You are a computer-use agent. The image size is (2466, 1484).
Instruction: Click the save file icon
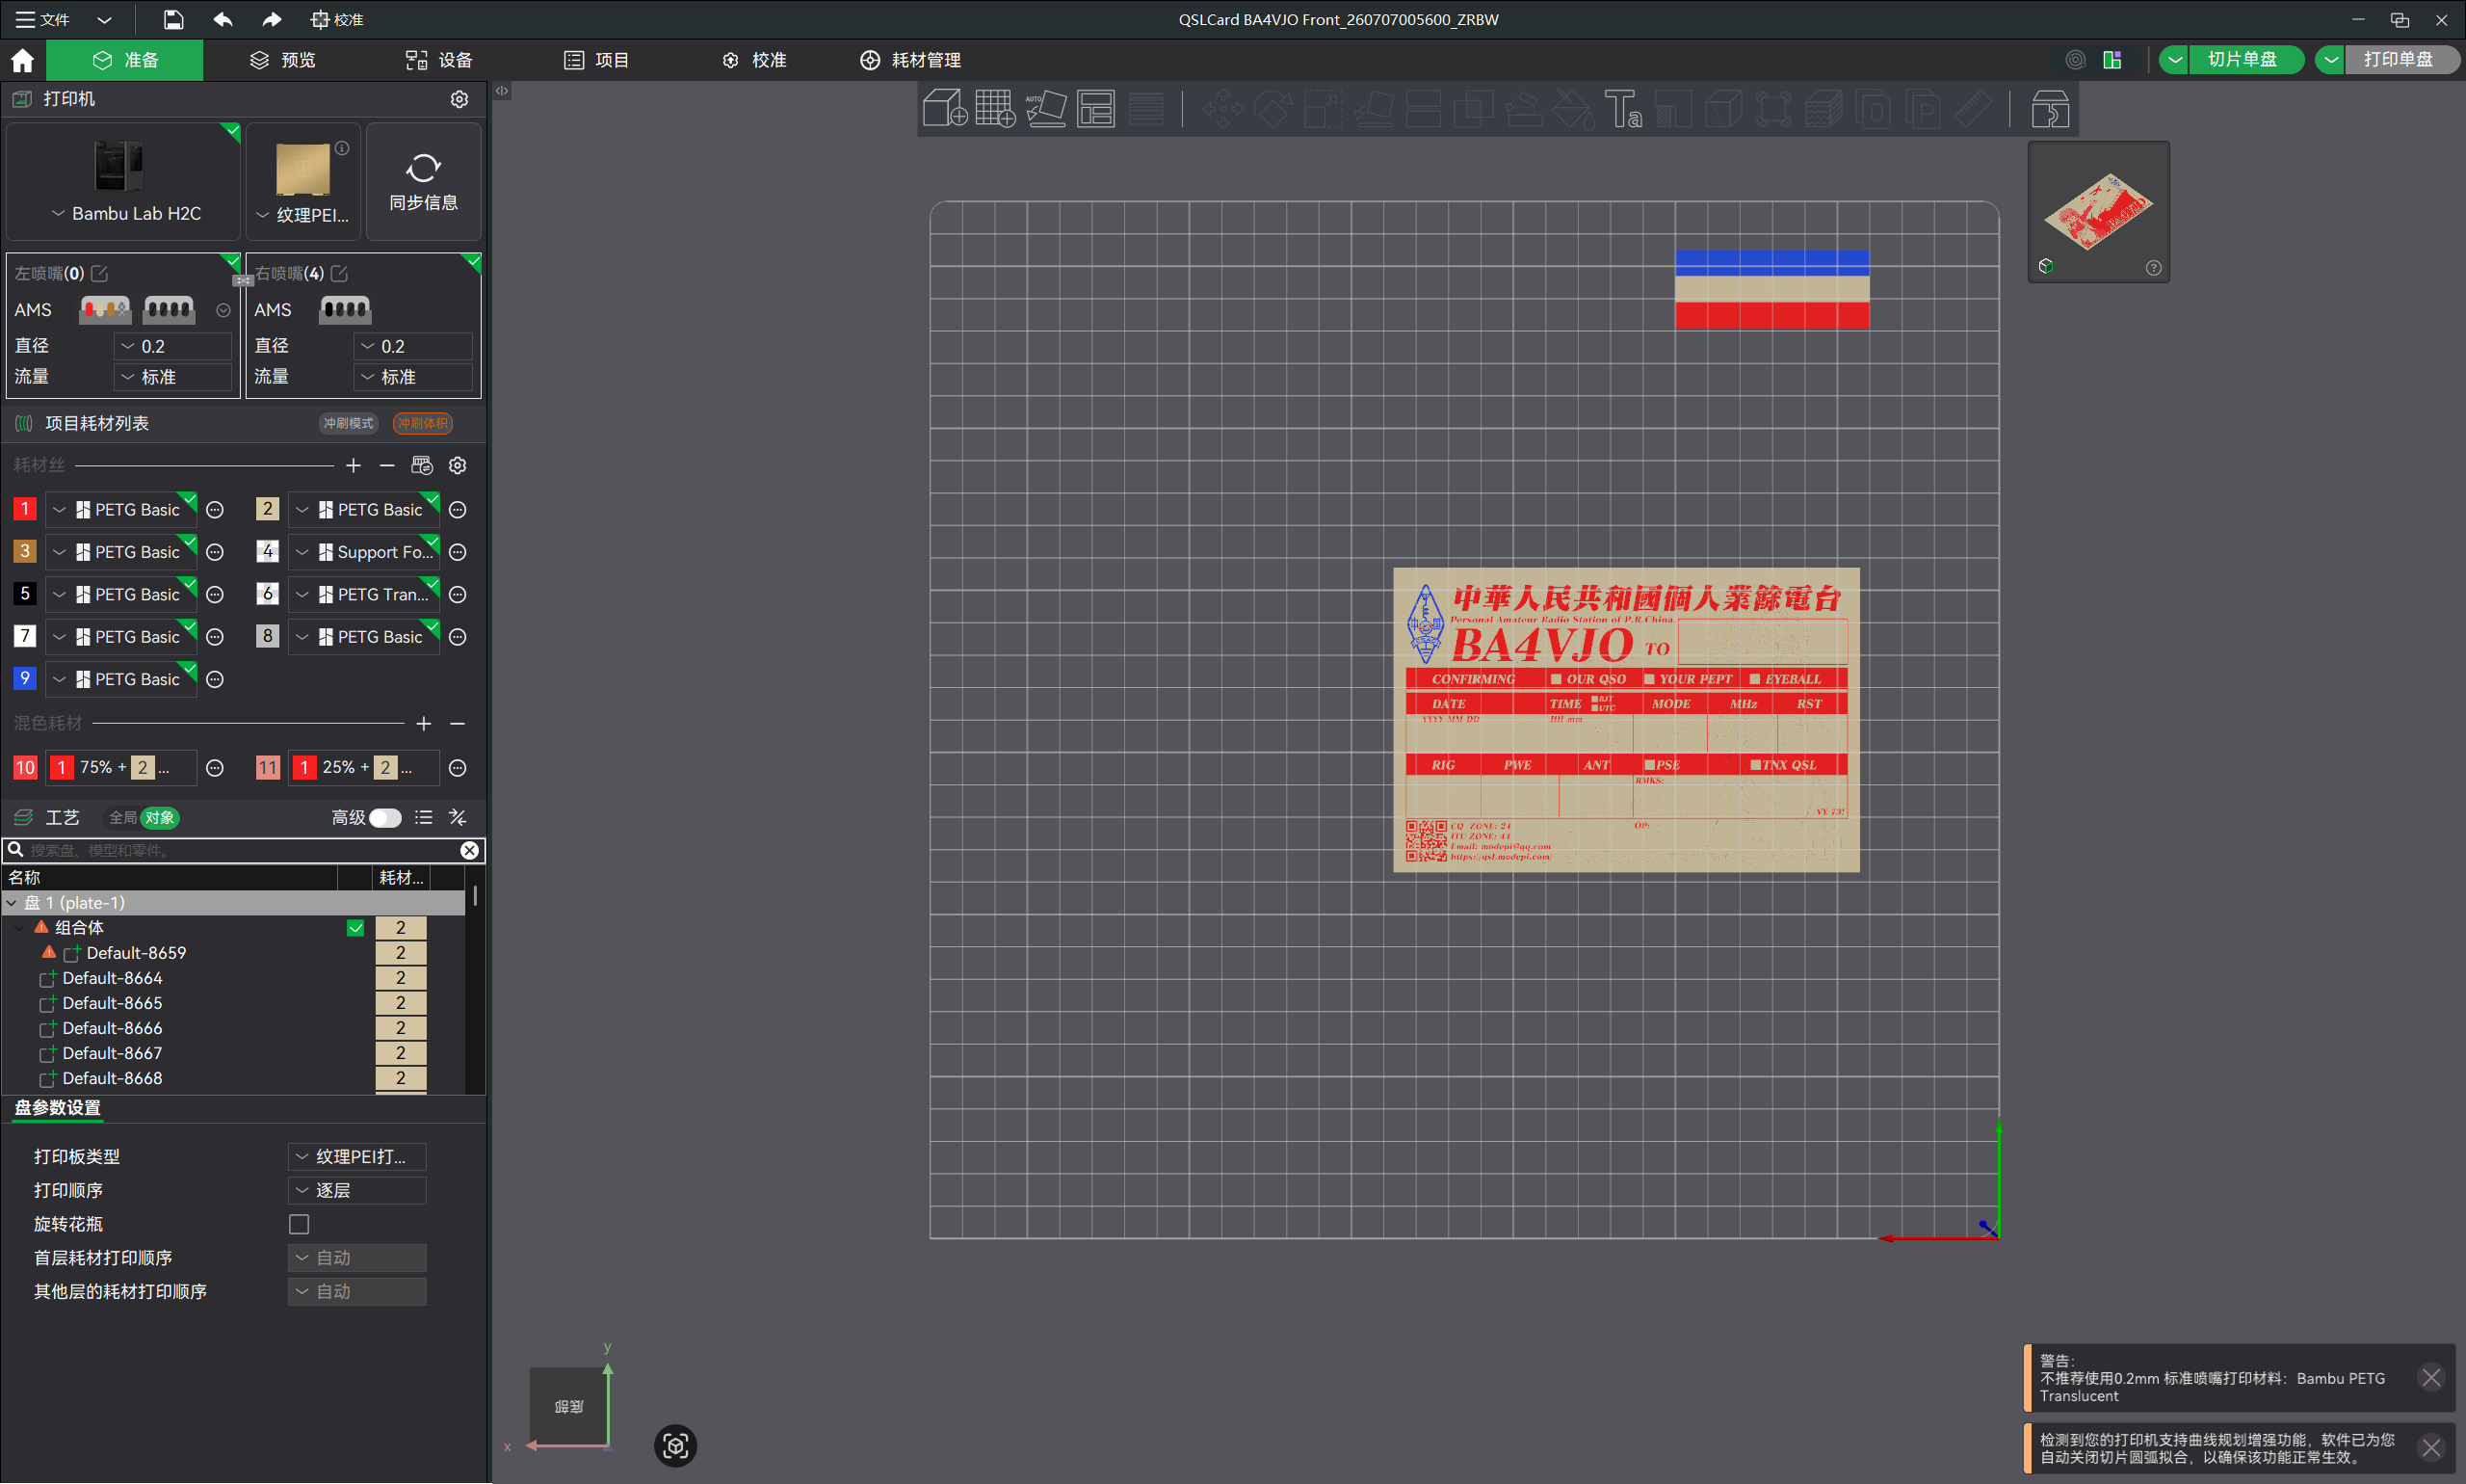click(173, 19)
